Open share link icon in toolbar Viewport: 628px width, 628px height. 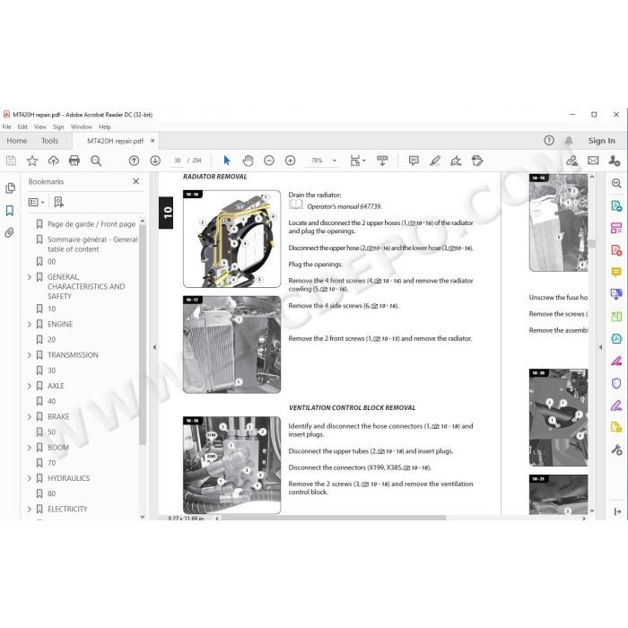click(x=572, y=161)
